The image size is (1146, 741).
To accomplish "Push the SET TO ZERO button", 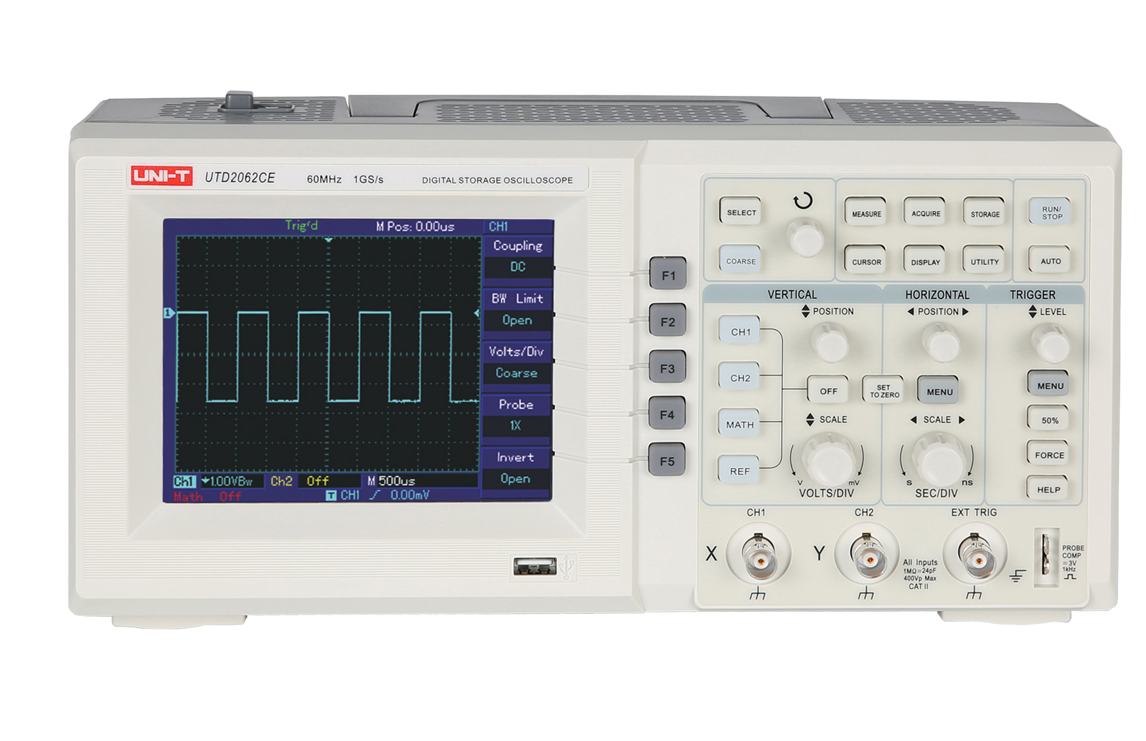I will click(884, 390).
